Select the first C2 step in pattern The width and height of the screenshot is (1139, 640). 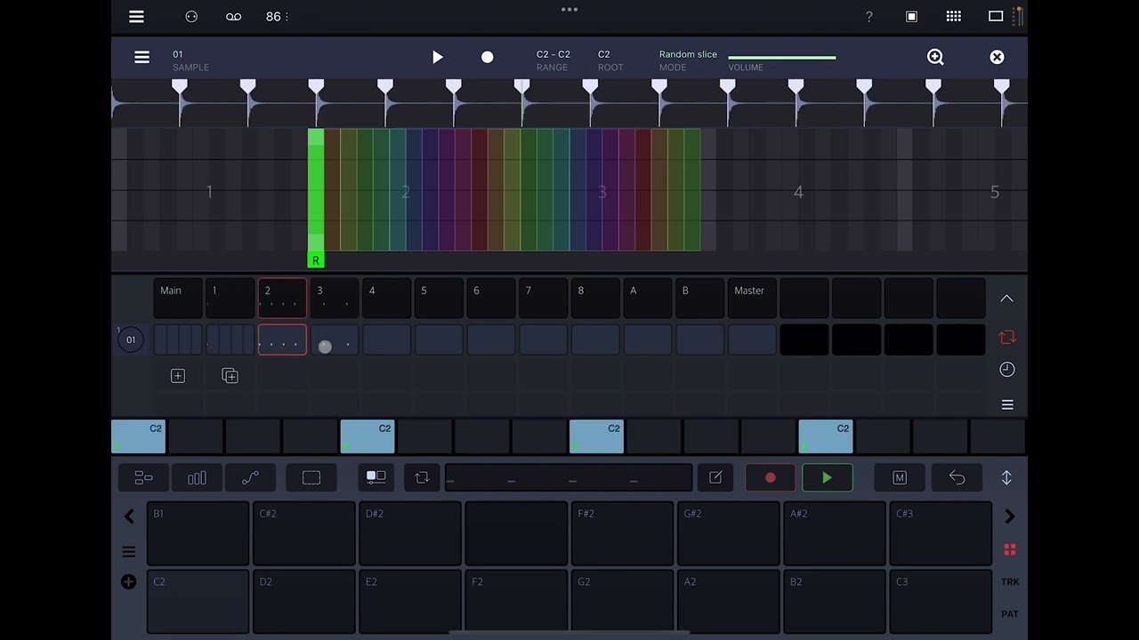coord(138,436)
